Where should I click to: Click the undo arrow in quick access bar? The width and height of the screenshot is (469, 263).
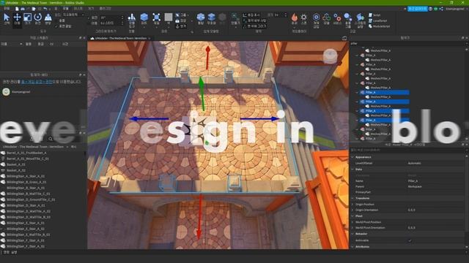tap(45, 9)
